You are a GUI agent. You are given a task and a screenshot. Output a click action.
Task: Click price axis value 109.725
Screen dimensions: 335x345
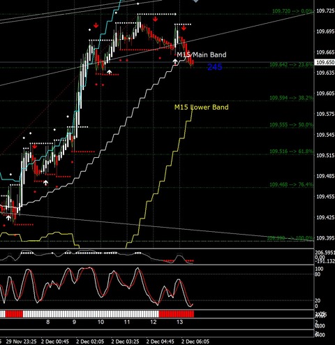tap(325, 11)
